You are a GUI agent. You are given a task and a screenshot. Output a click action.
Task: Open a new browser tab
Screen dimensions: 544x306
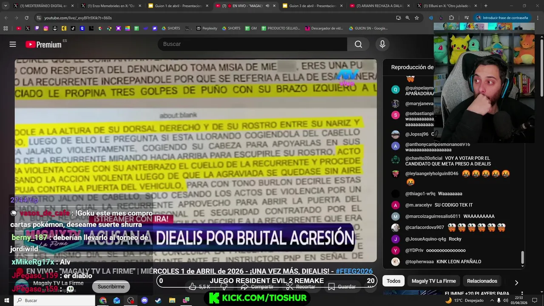[x=486, y=6]
